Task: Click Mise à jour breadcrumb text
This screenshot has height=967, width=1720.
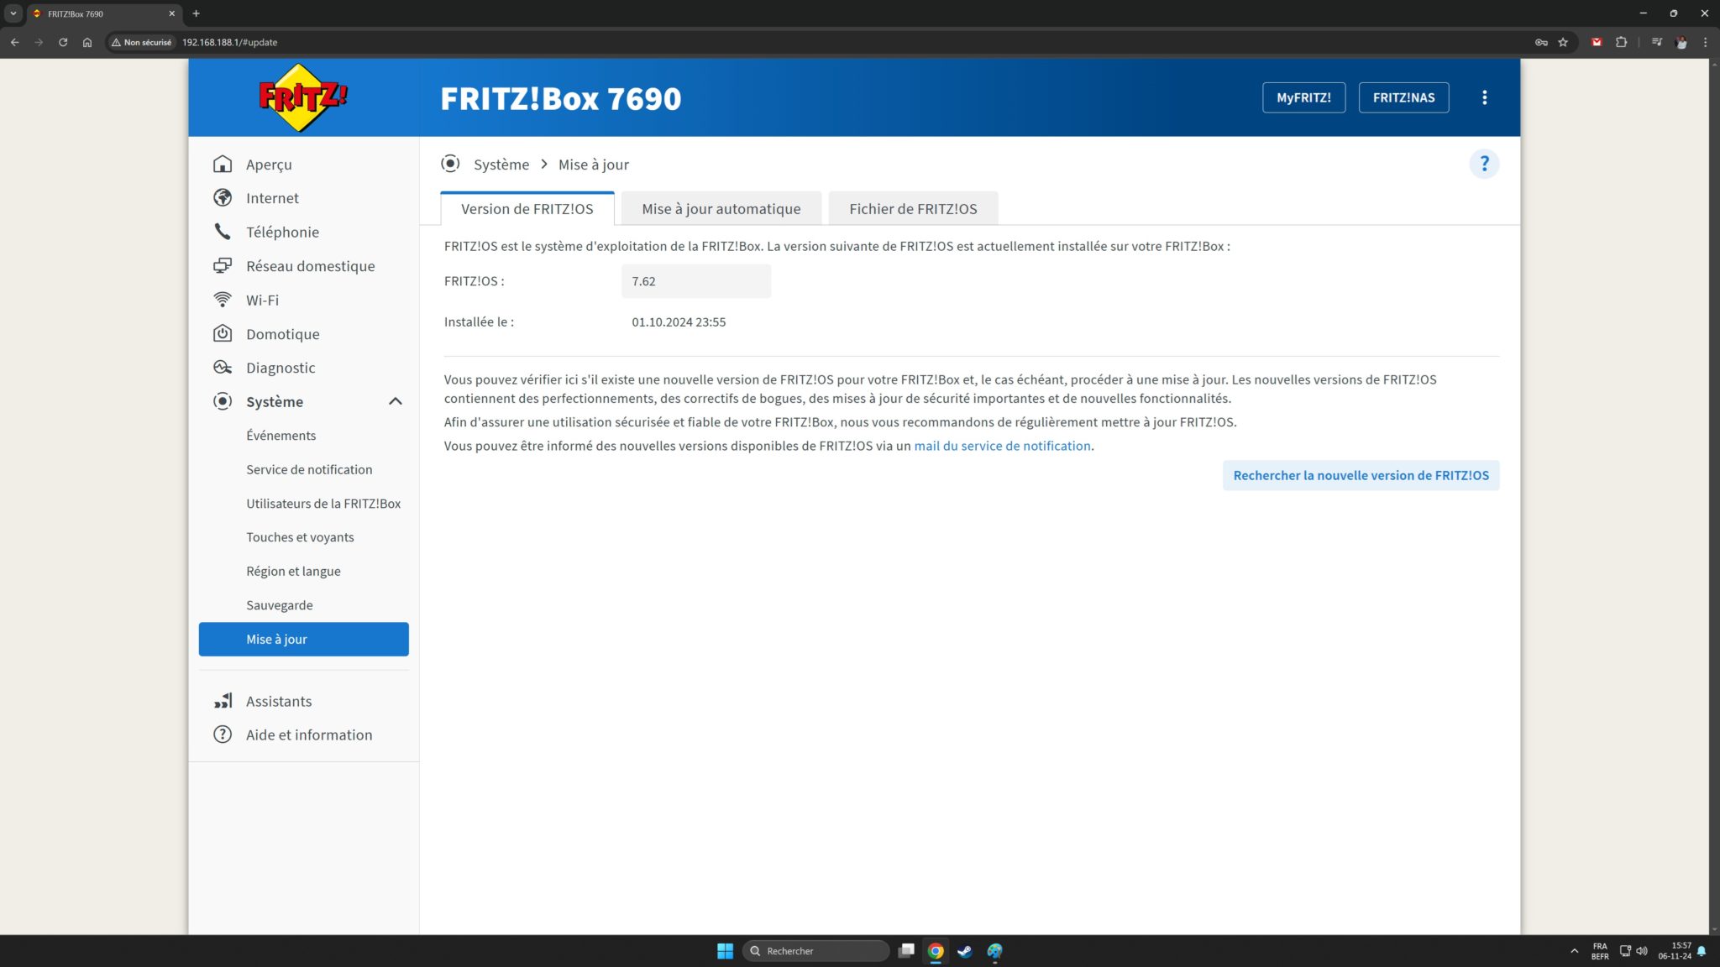Action: click(x=594, y=165)
